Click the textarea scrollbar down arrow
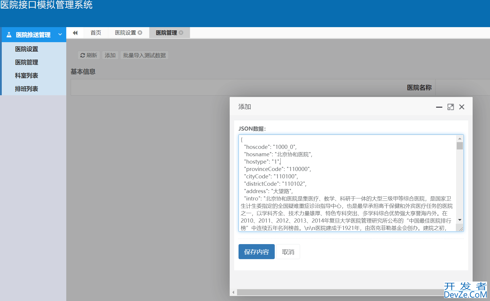The image size is (490, 301). [460, 220]
